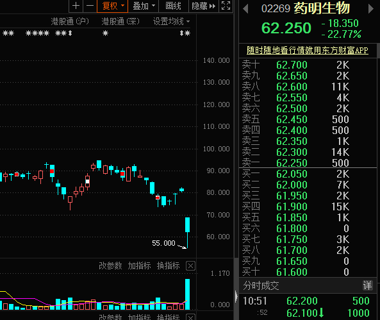Open the 复权 dropdown
380x320 pixels.
click(112, 6)
